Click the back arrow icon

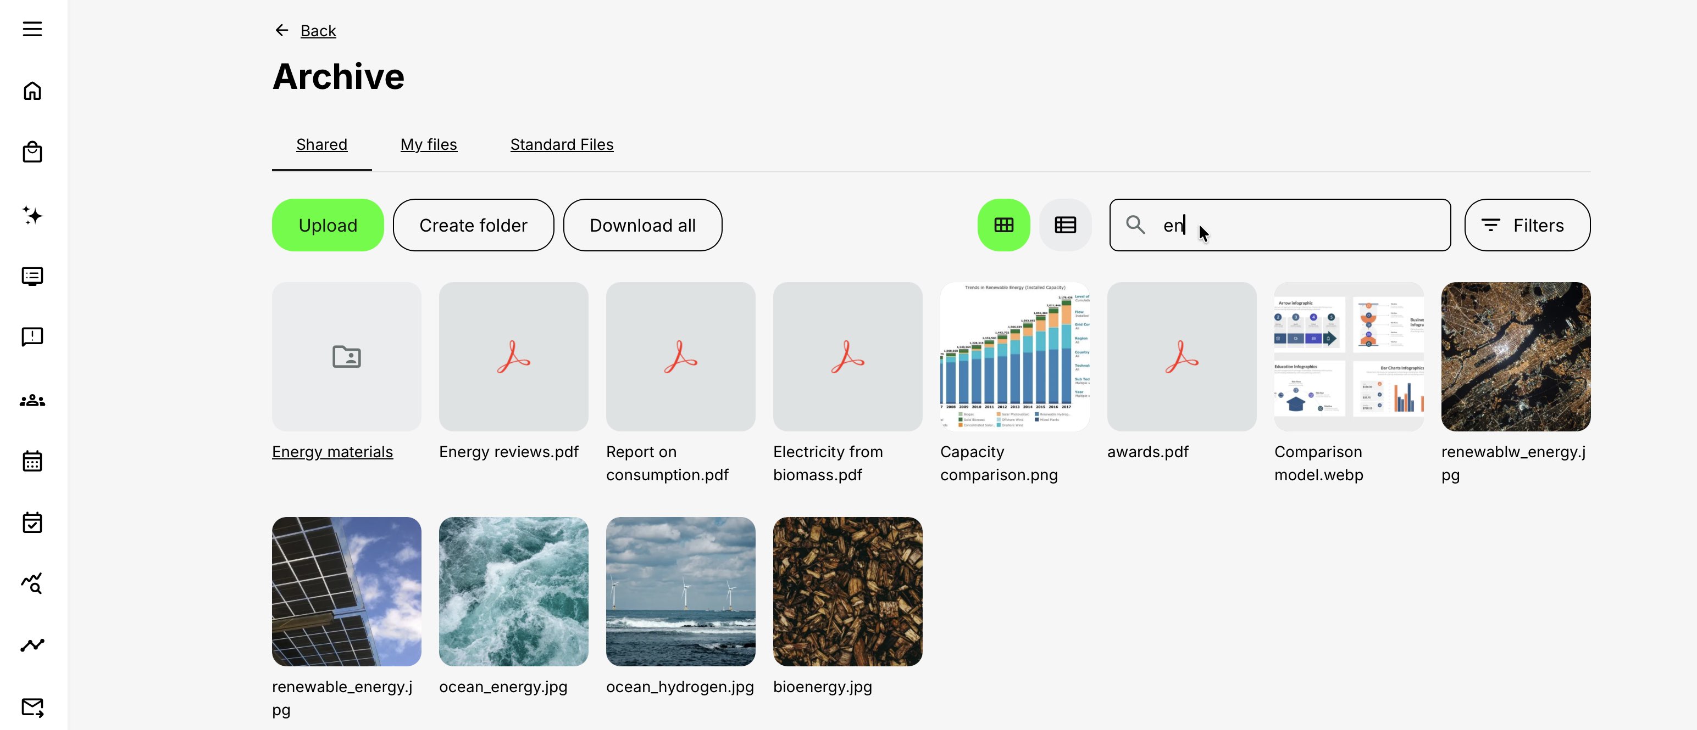282,30
